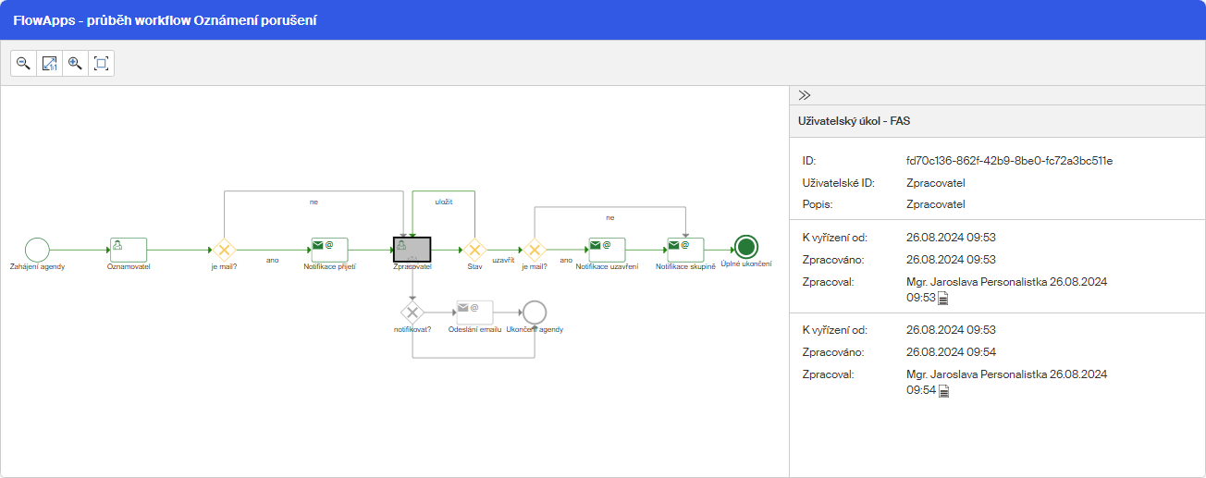Select the Zahájení agendy start event
This screenshot has width=1206, height=478.
click(x=37, y=250)
